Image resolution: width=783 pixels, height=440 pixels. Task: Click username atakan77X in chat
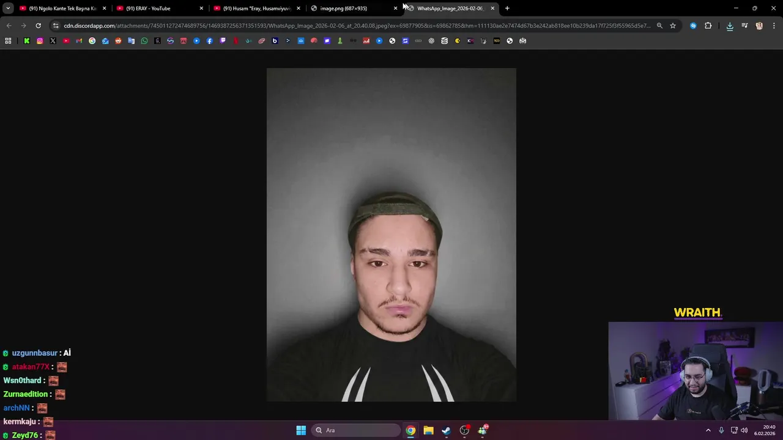31,367
